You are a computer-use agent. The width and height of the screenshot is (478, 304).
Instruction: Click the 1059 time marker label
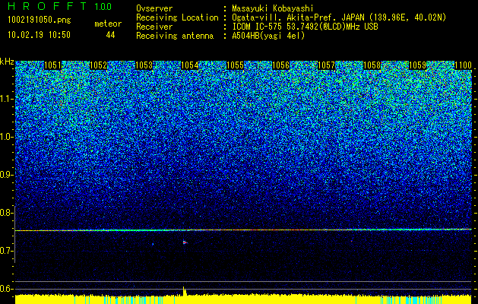[x=418, y=65]
